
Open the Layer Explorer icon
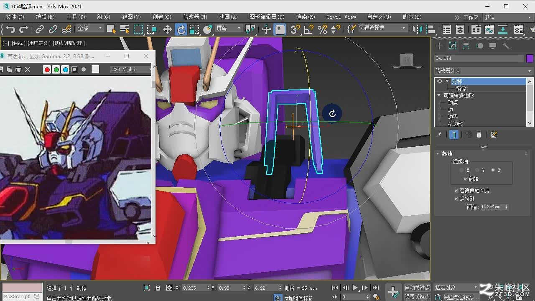click(x=460, y=29)
